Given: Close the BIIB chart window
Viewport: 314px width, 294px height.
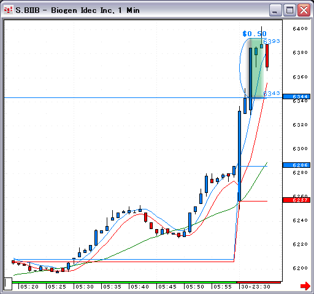Looking at the screenshot, I should pos(304,10).
